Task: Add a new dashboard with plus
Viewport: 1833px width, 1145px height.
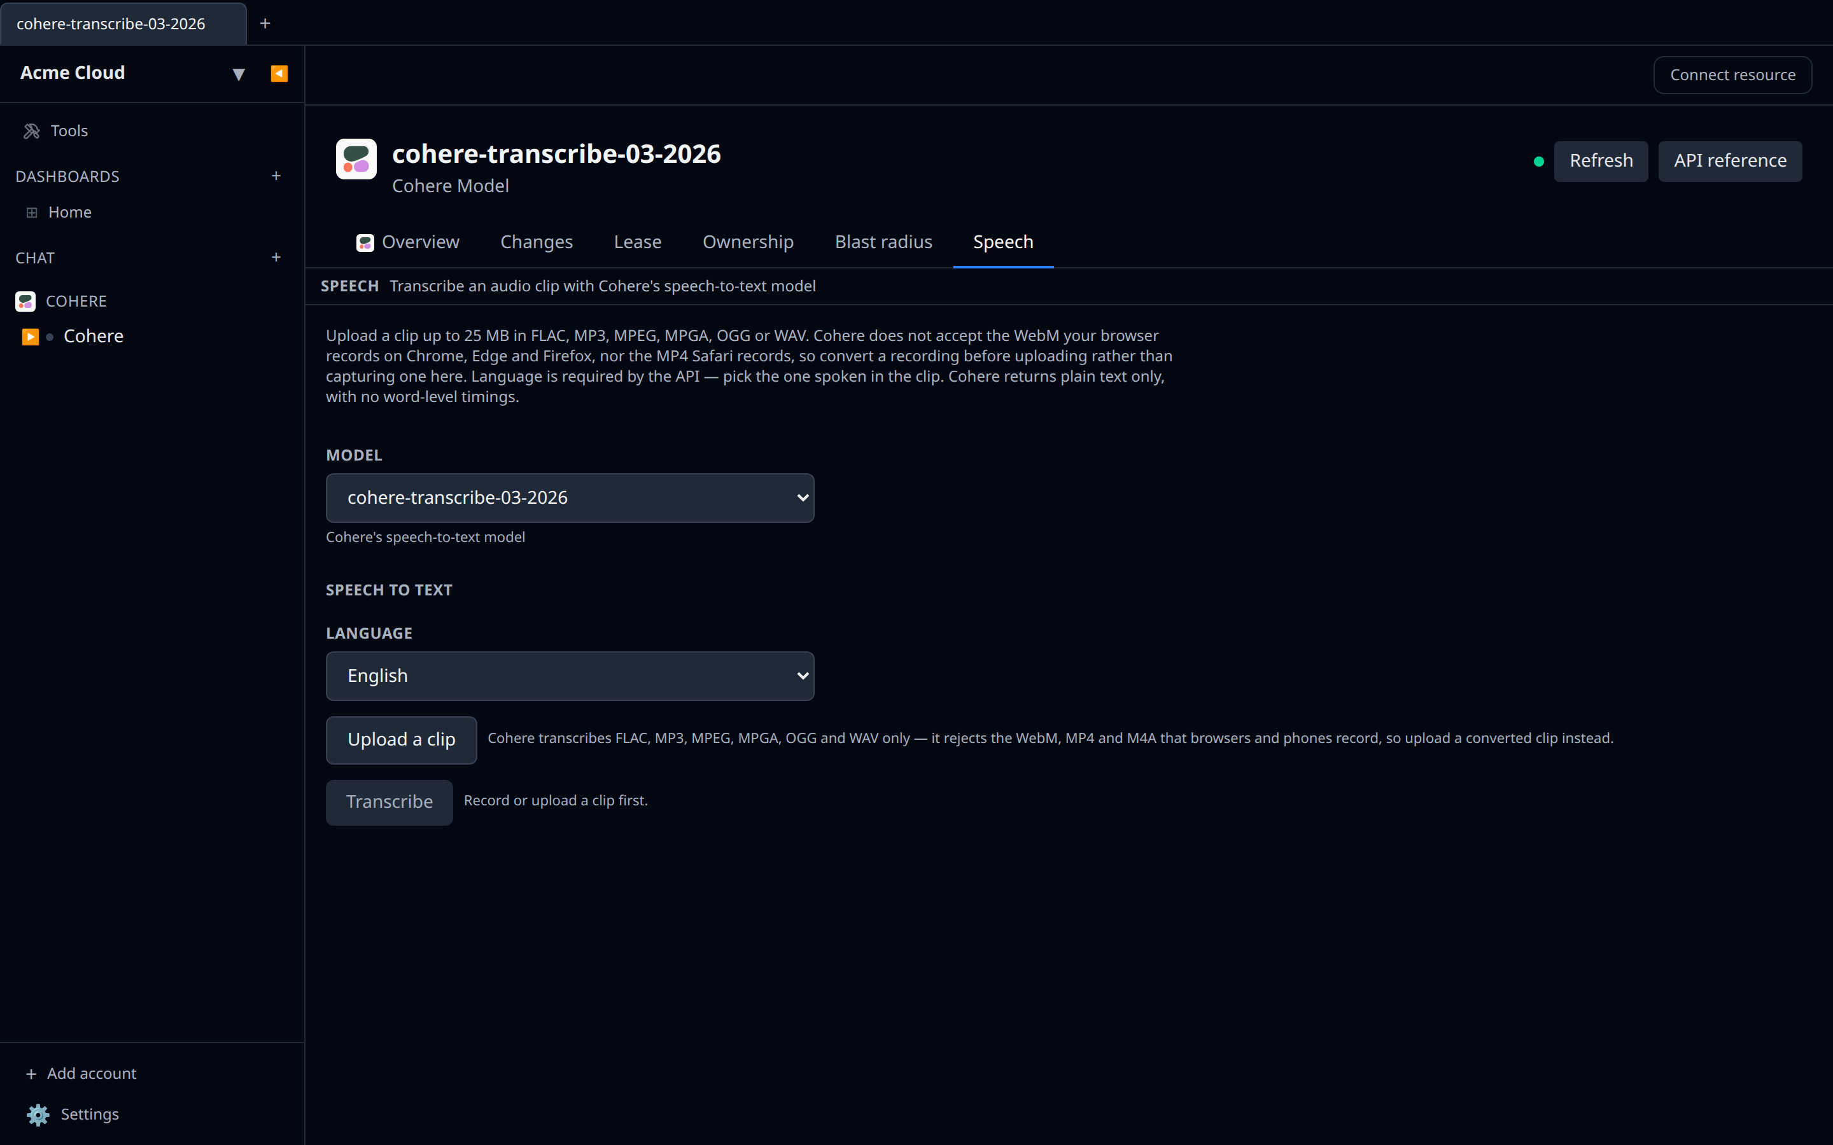Action: click(x=276, y=176)
